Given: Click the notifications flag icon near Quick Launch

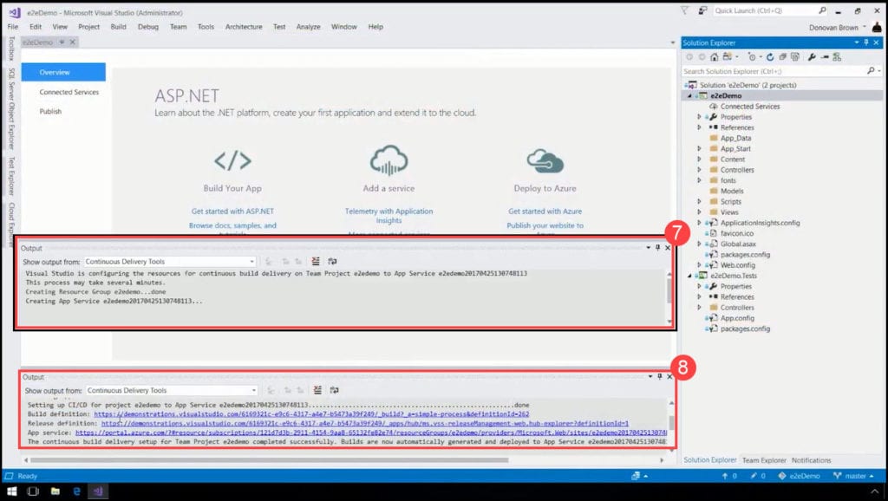Looking at the screenshot, I should coord(684,10).
